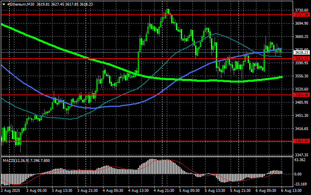Click the 6 Aug 13:30 time label
This screenshot has height=195, width=311.
click(291, 191)
